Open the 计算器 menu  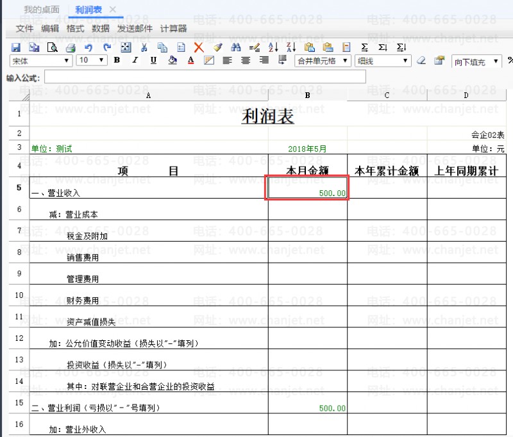pos(173,28)
